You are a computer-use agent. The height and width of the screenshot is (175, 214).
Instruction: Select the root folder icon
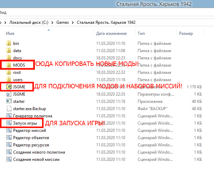(9, 72)
